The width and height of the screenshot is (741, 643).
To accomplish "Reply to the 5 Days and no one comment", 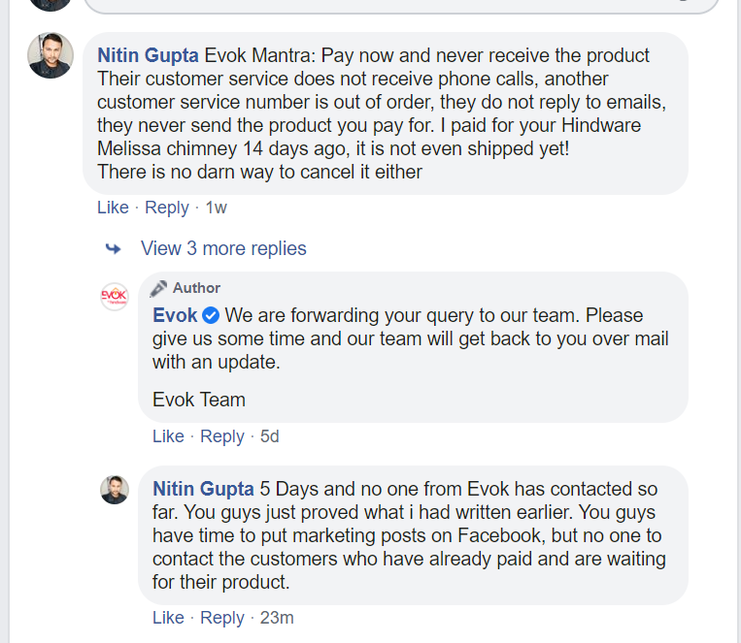I will [221, 618].
